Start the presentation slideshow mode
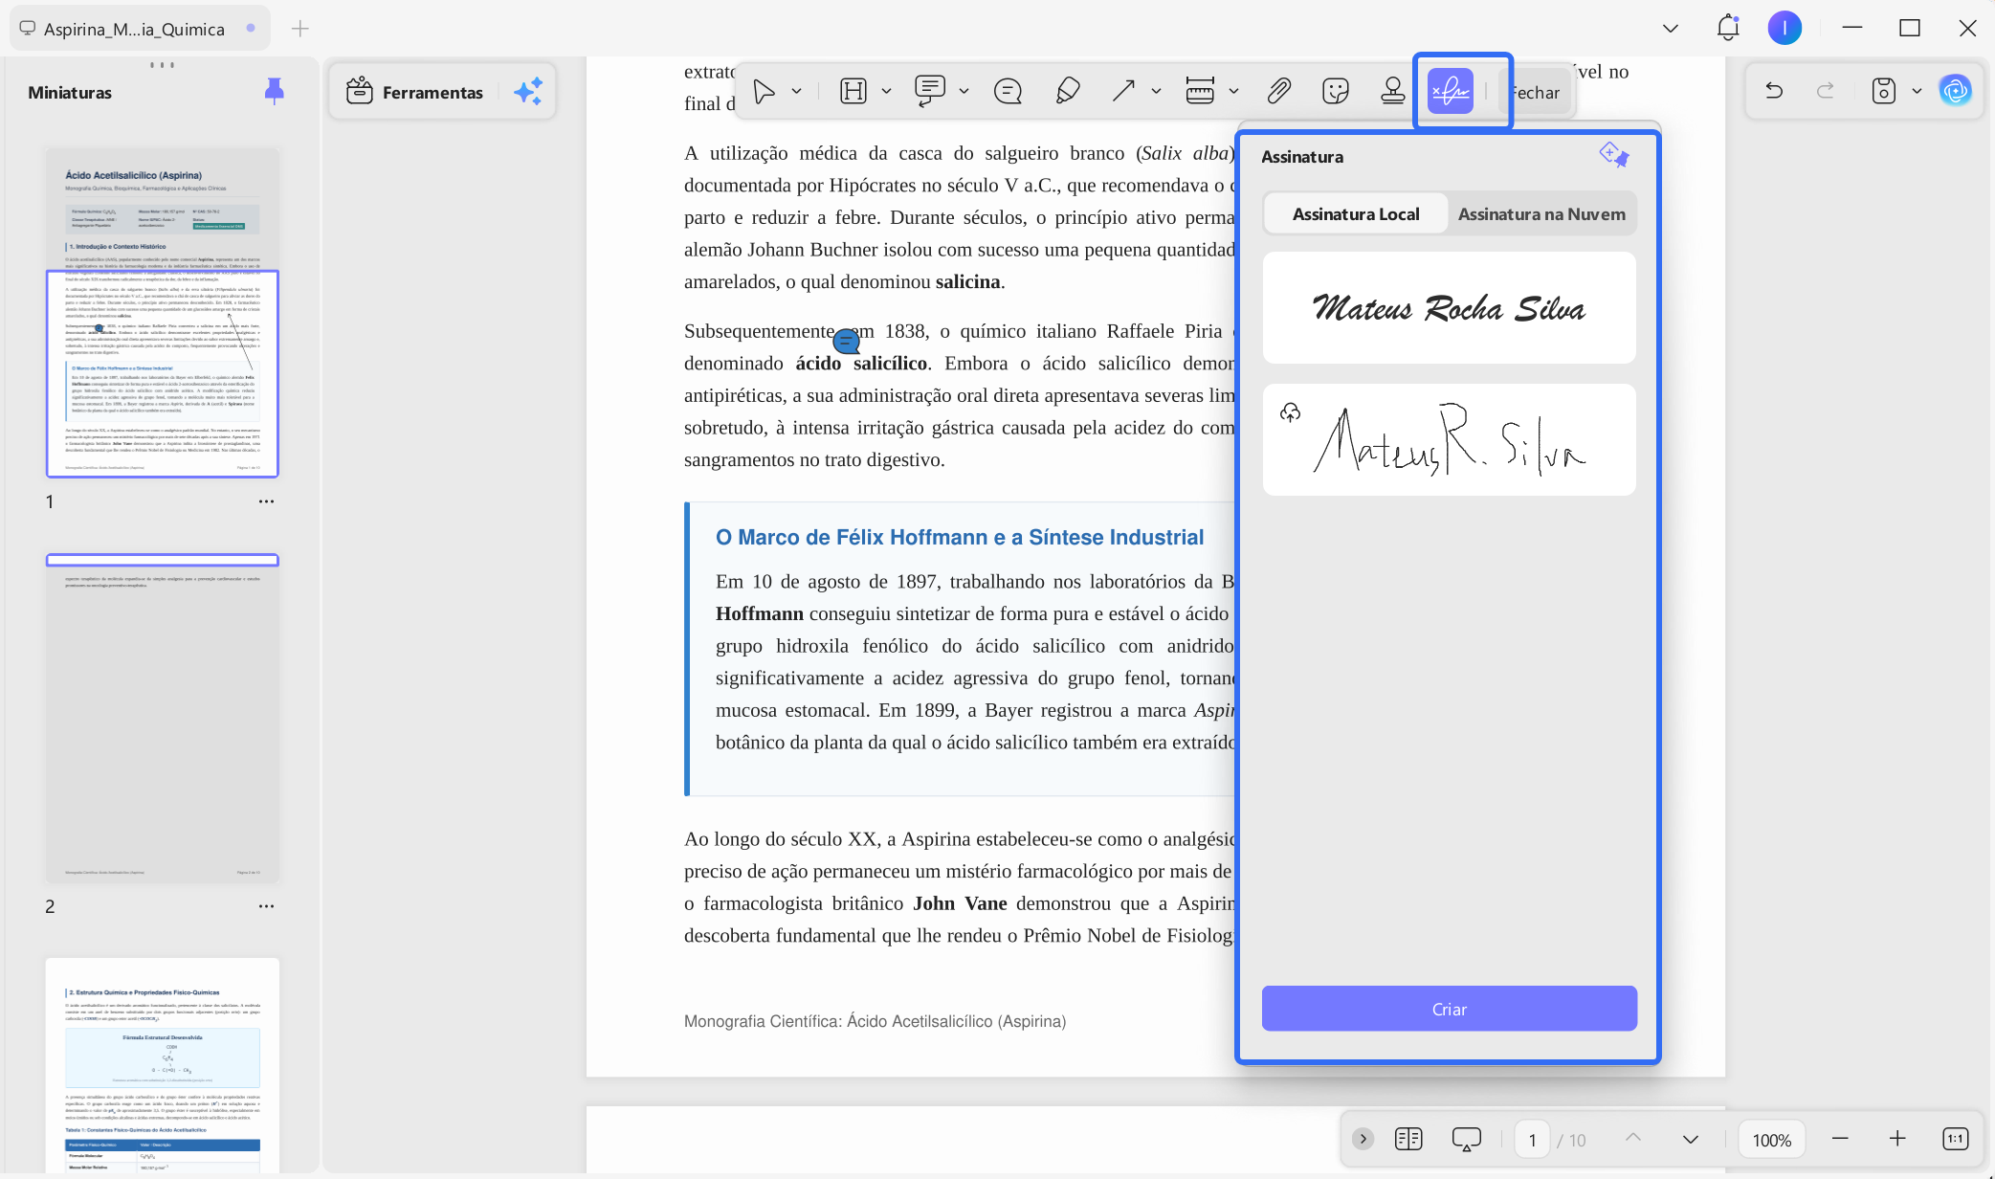The image size is (1995, 1179). [1466, 1139]
